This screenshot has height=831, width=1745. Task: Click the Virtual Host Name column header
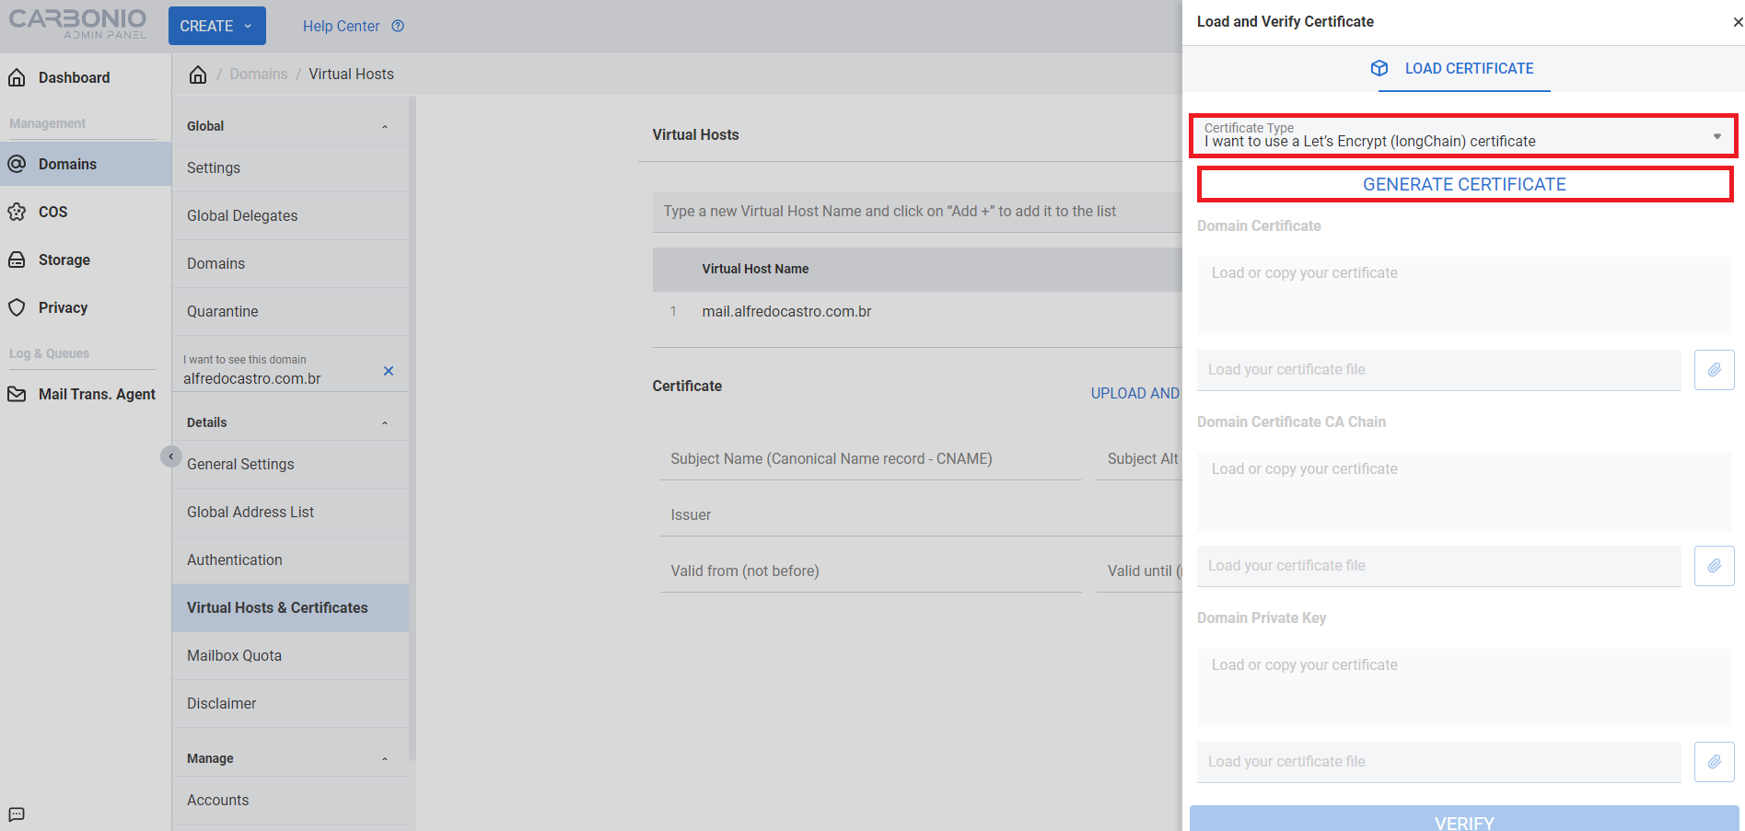(x=755, y=269)
